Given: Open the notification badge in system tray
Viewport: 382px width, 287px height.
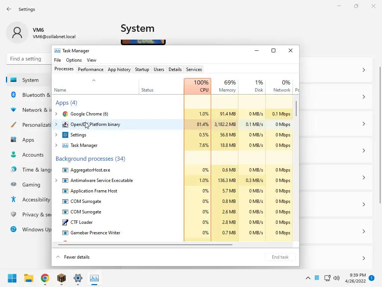Looking at the screenshot, I should tap(372, 278).
